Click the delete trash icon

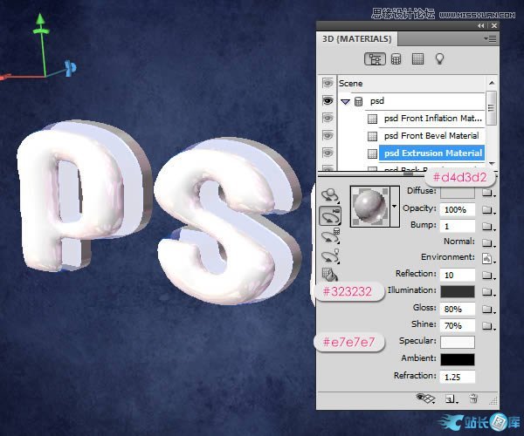click(474, 398)
